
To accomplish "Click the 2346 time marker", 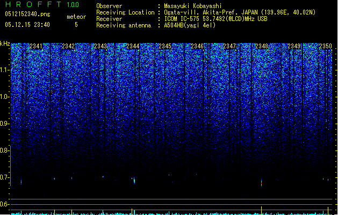I will (x=197, y=46).
